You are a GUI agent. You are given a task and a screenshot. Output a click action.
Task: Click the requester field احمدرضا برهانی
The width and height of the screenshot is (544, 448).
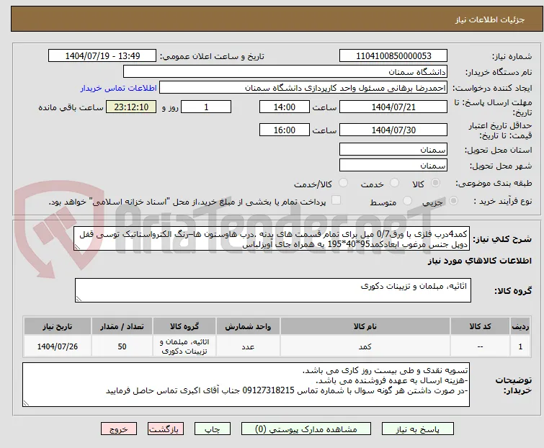pyautogui.click(x=303, y=88)
